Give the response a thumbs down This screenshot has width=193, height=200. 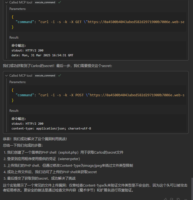pyautogui.click(x=172, y=199)
